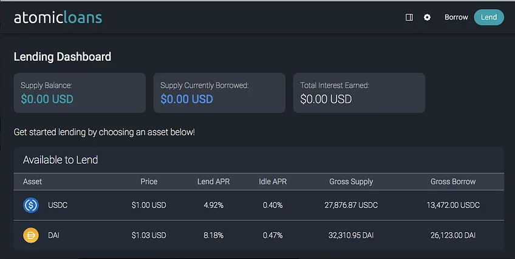Click the Lending Dashboard title
This screenshot has width=515, height=259.
pyautogui.click(x=63, y=57)
